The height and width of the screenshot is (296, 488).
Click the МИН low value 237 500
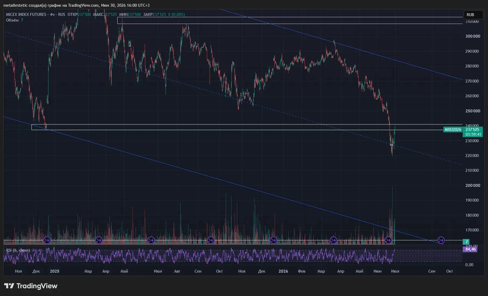(134, 15)
